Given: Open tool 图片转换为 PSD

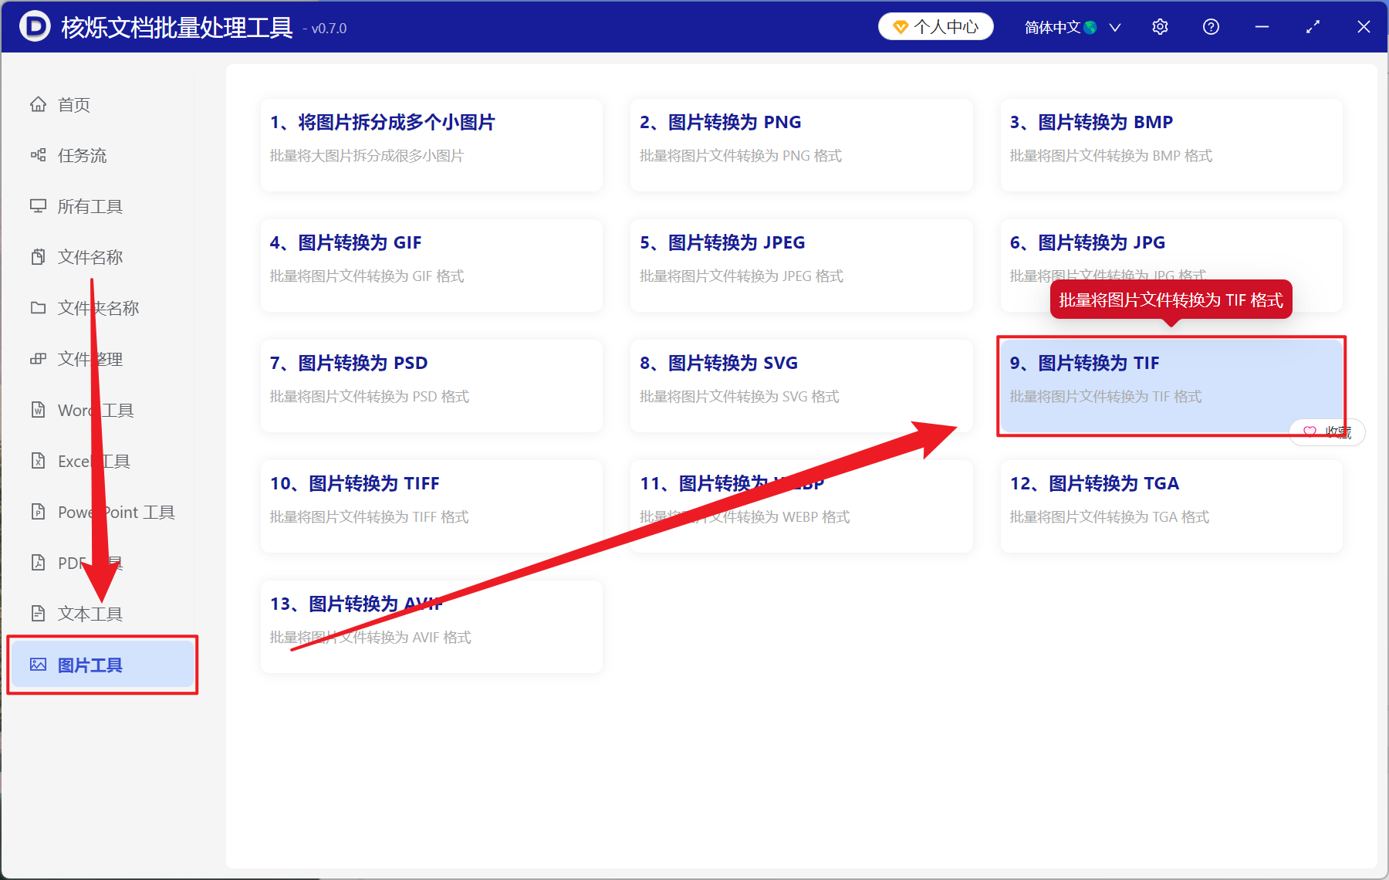Looking at the screenshot, I should [431, 385].
